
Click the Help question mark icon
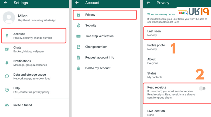coord(7,90)
